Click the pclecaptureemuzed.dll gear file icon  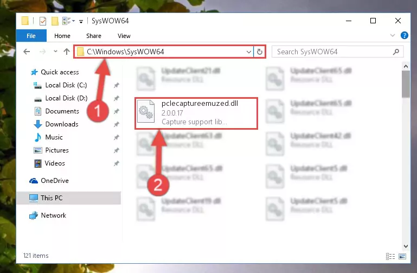[146, 111]
